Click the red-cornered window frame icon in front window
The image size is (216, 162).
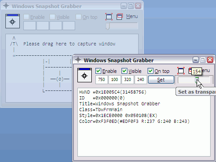[181, 71]
